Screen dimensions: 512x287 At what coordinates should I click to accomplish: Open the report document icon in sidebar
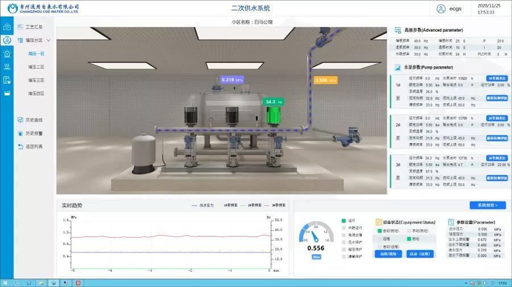pyautogui.click(x=7, y=80)
